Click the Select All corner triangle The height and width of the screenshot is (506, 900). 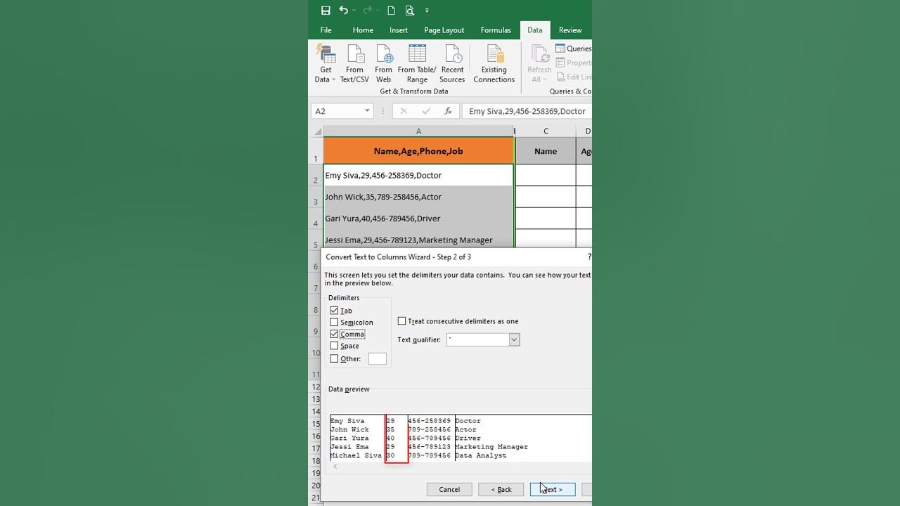[x=316, y=131]
